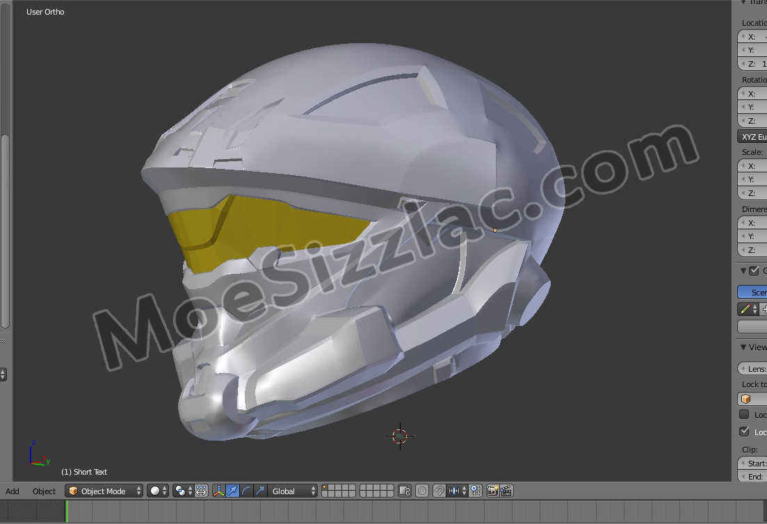
Task: Click the Clip Start field
Action: point(752,464)
